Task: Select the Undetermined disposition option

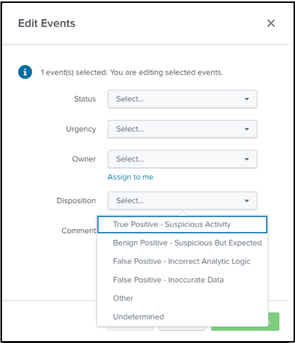Action: click(182, 317)
